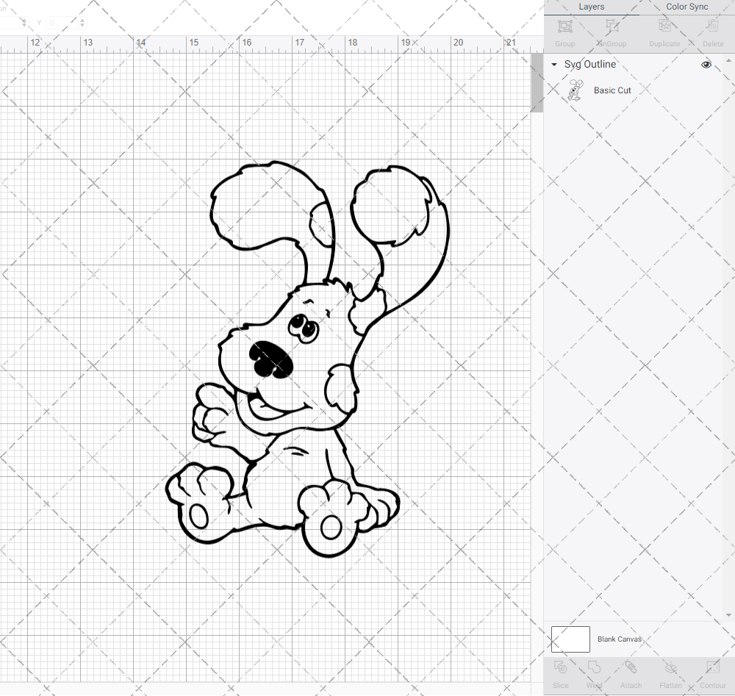Image resolution: width=735 pixels, height=696 pixels.
Task: Click the Attach tool icon
Action: point(631,667)
